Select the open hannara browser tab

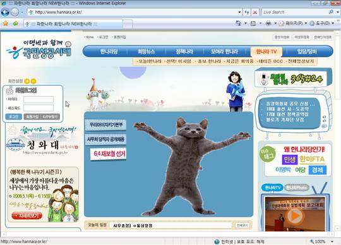(x=73, y=24)
